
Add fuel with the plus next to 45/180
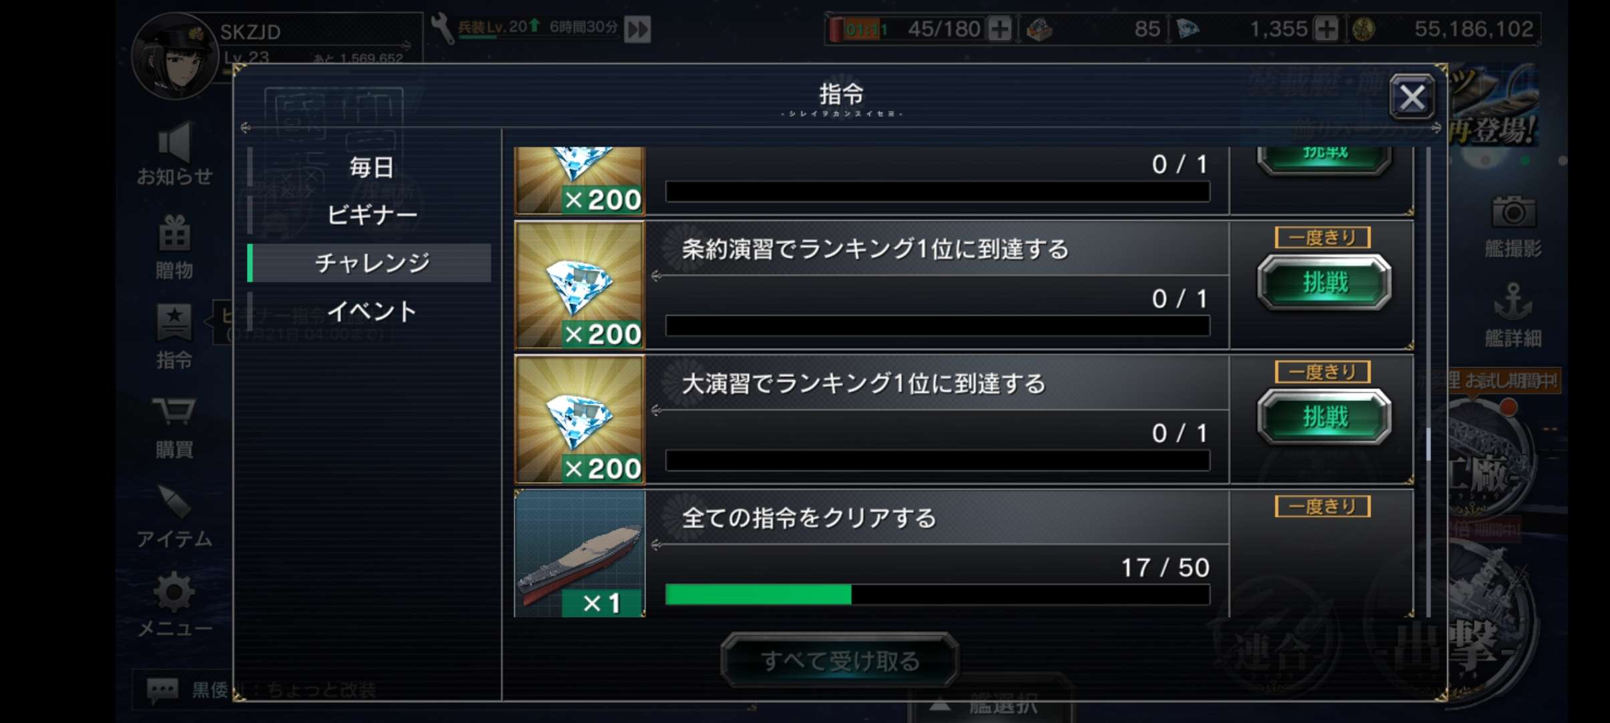(x=999, y=29)
